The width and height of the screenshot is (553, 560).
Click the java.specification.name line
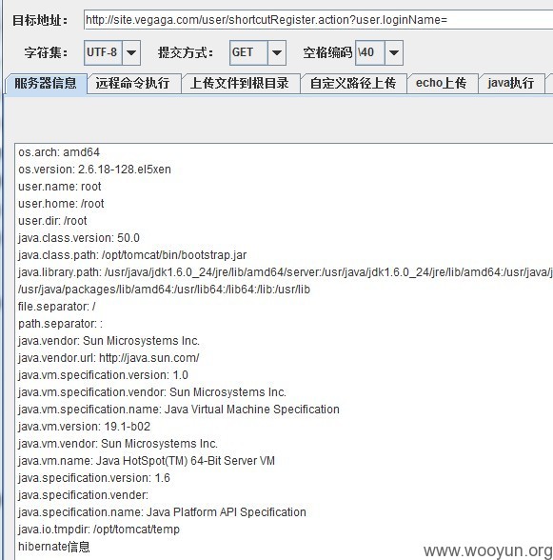[x=162, y=512]
